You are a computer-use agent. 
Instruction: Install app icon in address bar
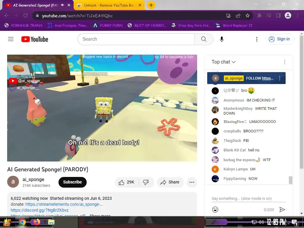[229, 15]
